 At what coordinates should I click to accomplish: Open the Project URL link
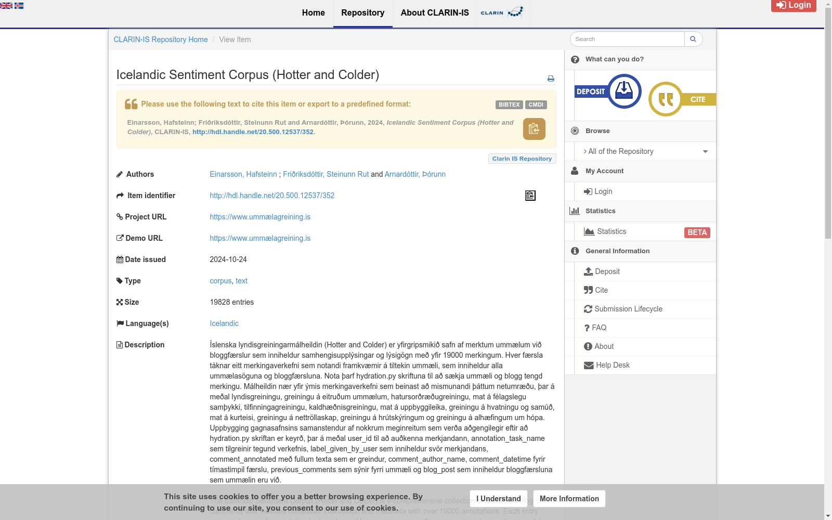click(260, 217)
